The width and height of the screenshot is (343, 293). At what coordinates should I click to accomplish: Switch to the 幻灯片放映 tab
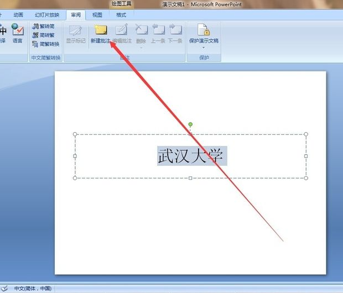(46, 15)
